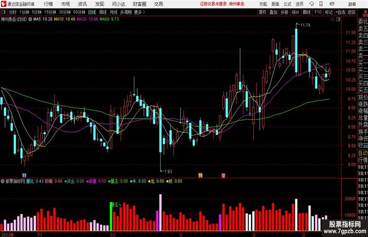The height and width of the screenshot is (237, 368).
Task: Click the 画线 drawing button
Action: (307, 12)
